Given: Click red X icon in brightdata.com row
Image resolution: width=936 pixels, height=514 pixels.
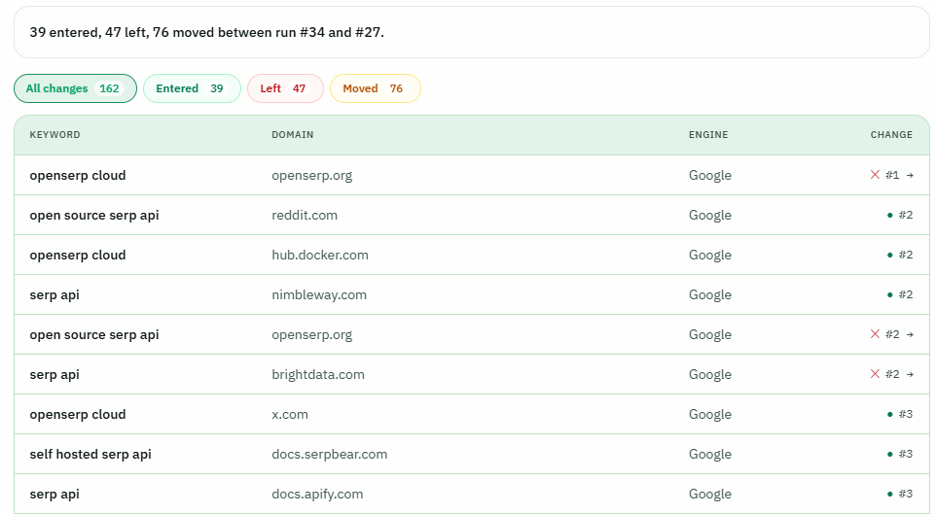Looking at the screenshot, I should point(875,374).
